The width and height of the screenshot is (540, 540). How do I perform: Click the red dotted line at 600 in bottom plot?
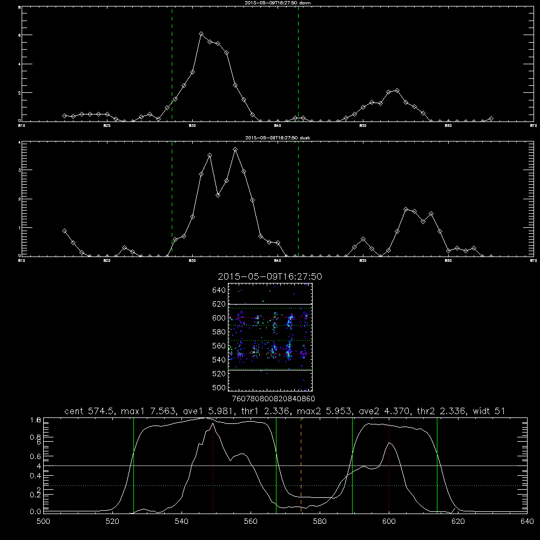pos(389,467)
